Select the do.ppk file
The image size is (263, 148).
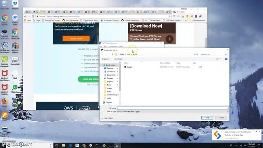coord(129,67)
